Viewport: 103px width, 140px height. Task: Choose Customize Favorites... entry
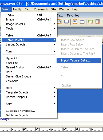tap(29, 111)
